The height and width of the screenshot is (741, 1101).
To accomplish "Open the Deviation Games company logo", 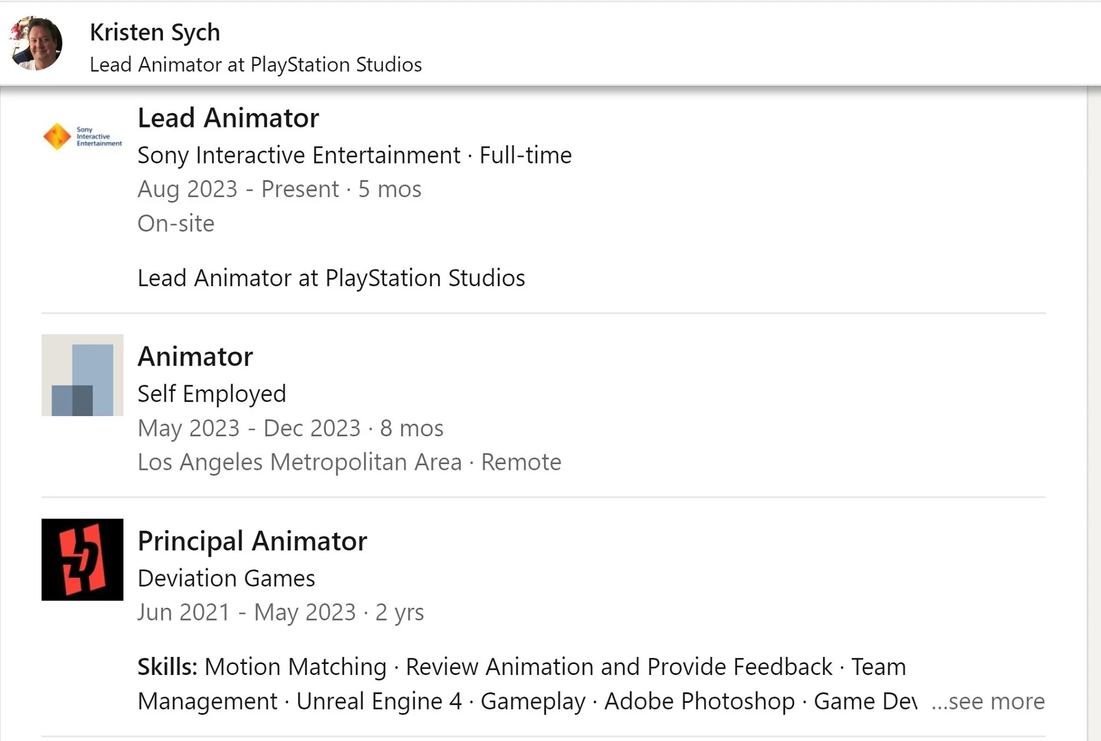I will [x=82, y=559].
